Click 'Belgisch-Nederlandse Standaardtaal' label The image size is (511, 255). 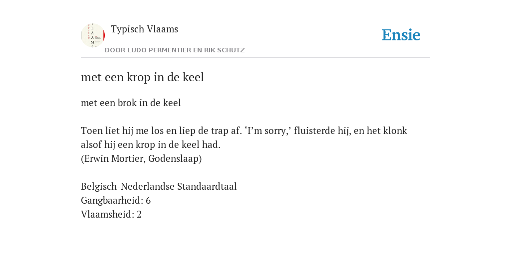pos(159,187)
